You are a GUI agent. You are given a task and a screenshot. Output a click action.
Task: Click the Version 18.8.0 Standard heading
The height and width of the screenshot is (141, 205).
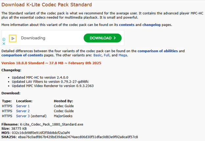(51, 63)
